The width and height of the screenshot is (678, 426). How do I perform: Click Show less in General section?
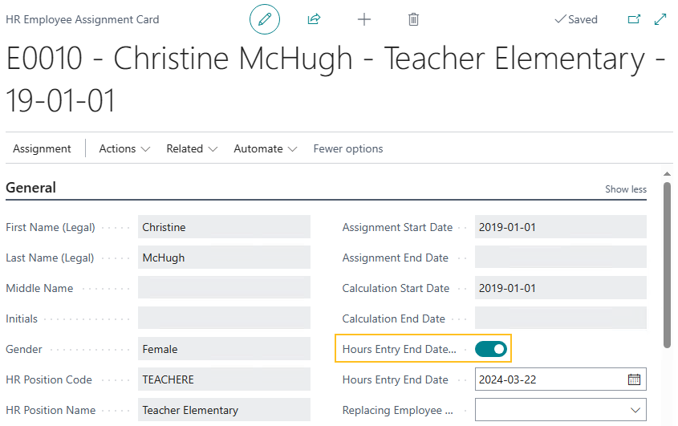[x=625, y=189]
